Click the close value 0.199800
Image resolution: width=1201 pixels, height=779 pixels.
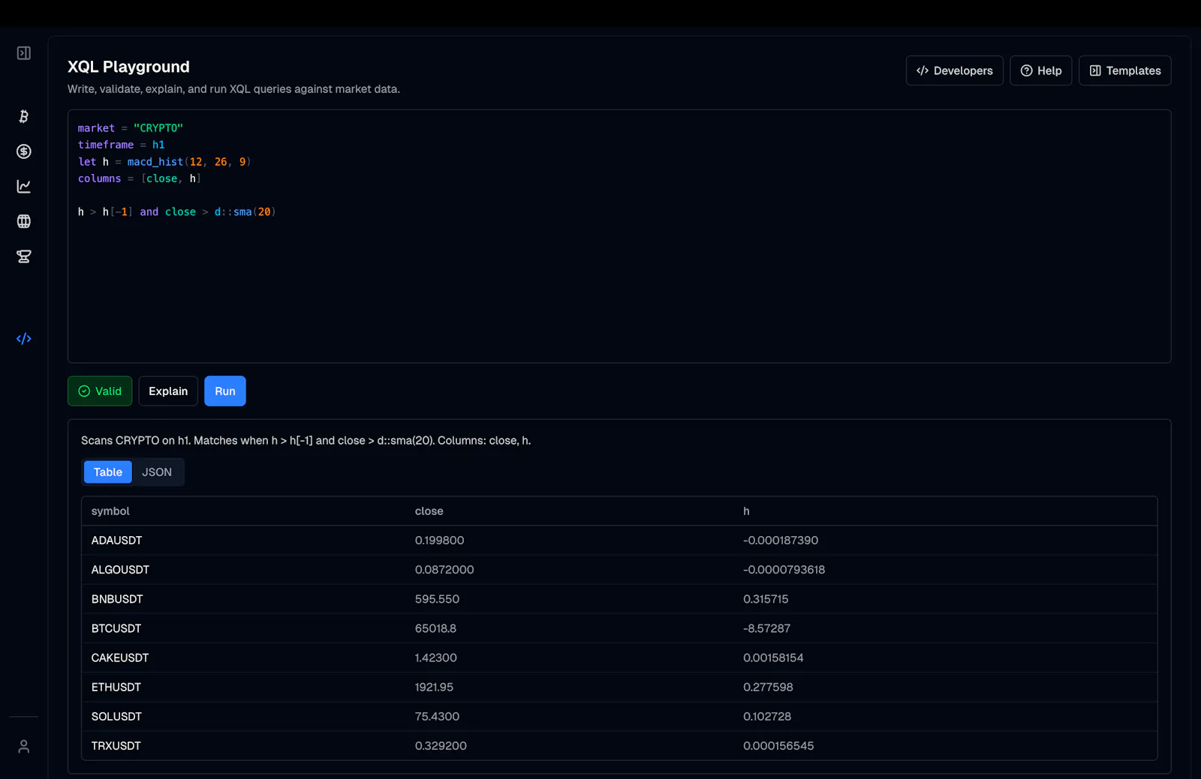point(439,541)
